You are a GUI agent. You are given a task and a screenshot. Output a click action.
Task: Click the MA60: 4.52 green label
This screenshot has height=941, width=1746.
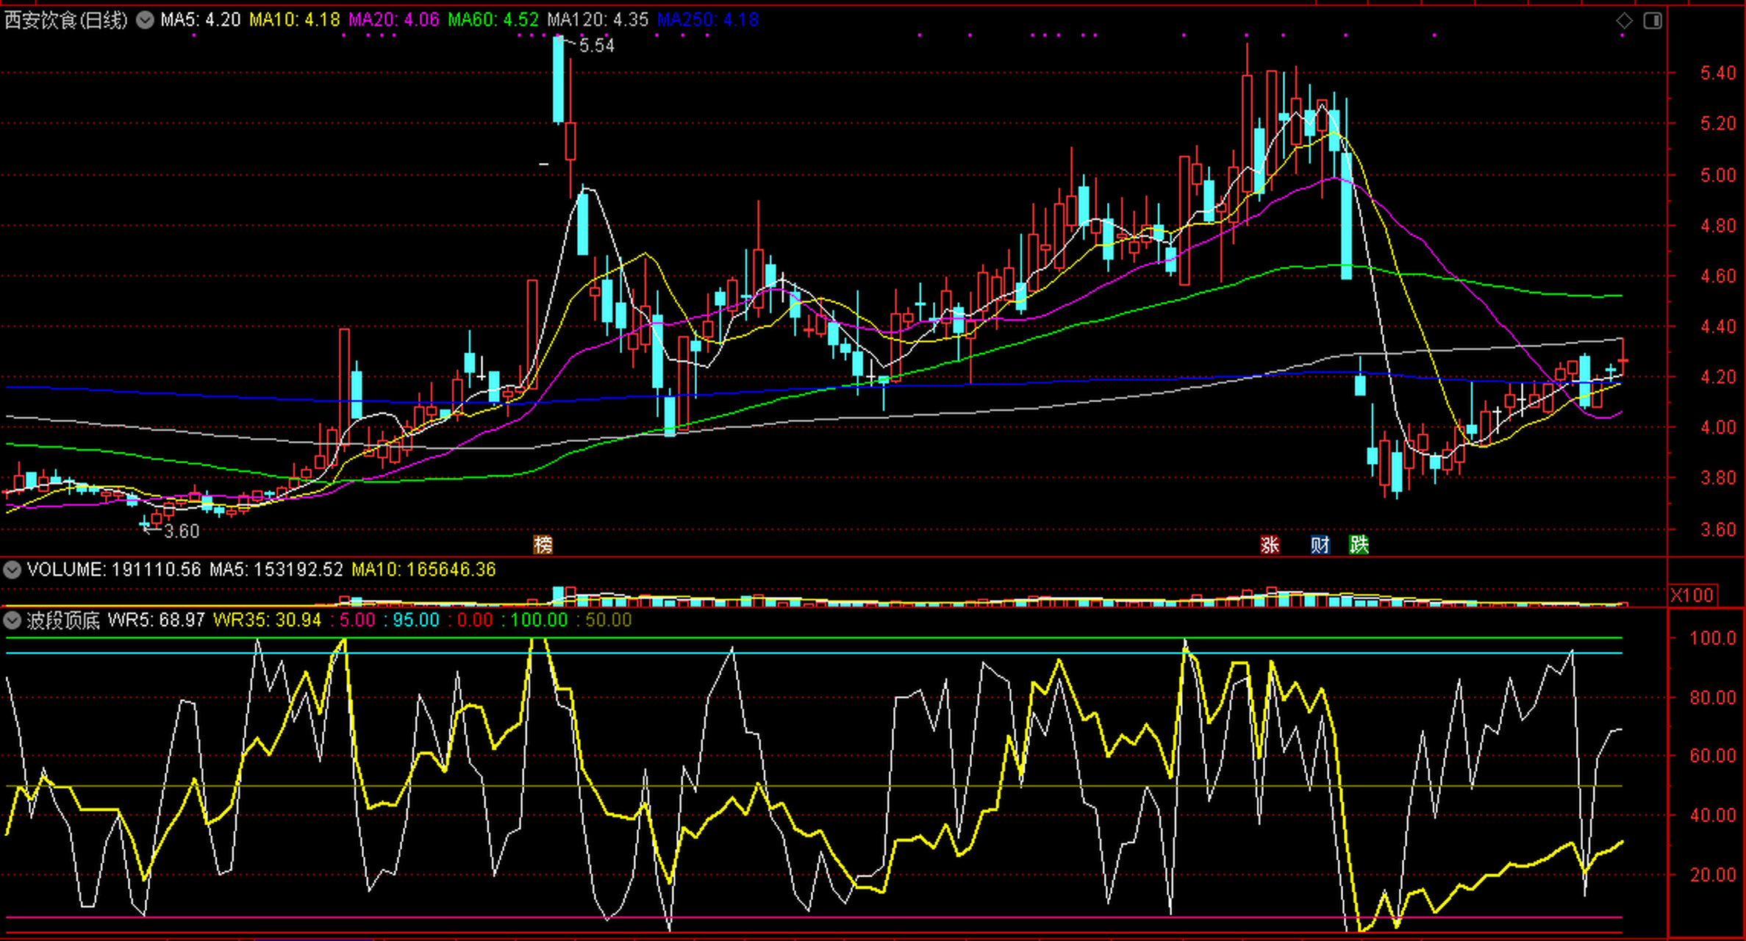(x=493, y=21)
